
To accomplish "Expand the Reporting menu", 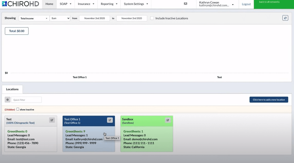I will (x=109, y=4).
